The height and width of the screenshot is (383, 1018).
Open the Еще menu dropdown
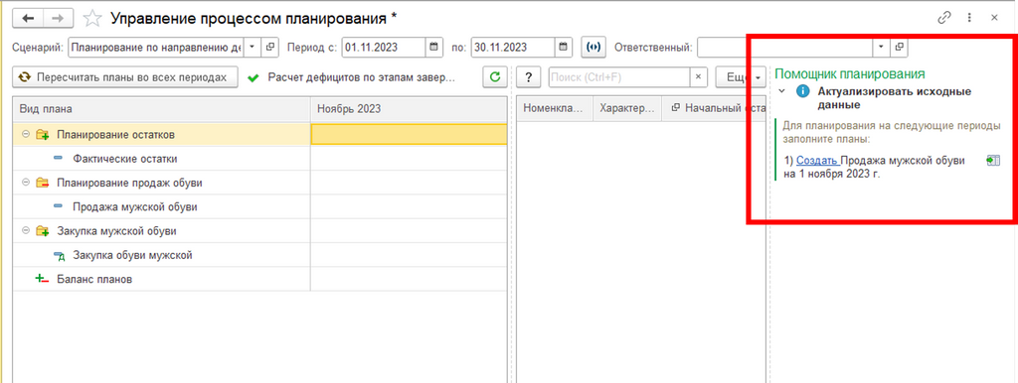[x=742, y=77]
